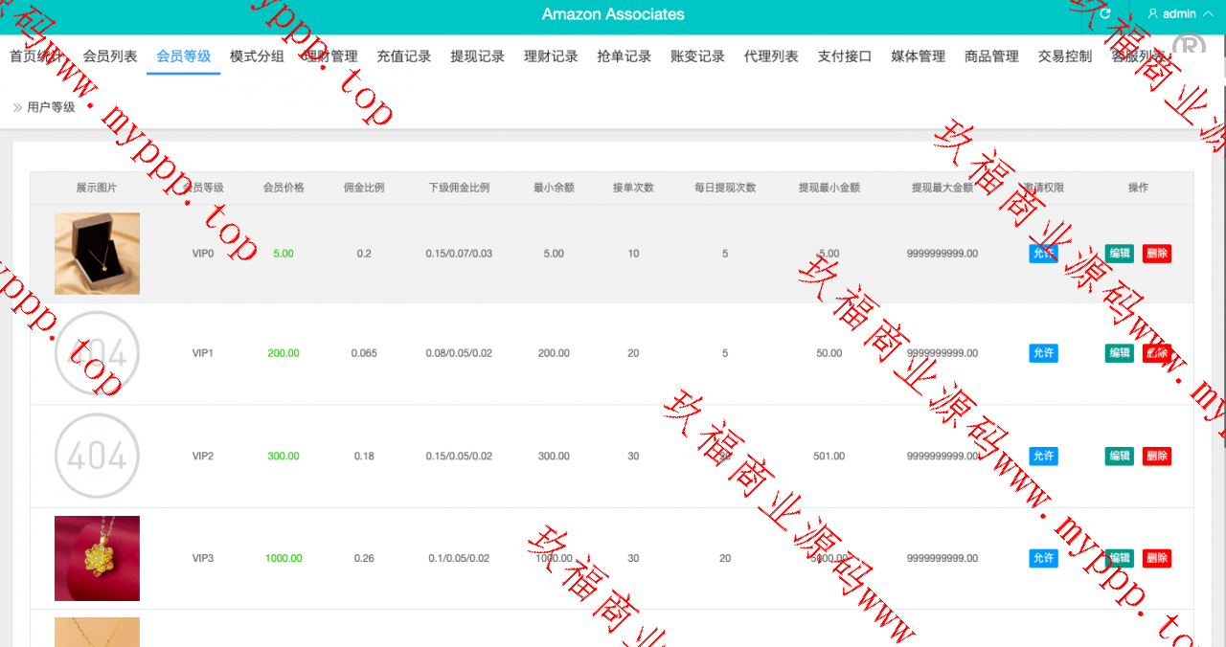Toggle the 允许 invite permission for VIP2
This screenshot has height=647, width=1226.
click(1043, 457)
